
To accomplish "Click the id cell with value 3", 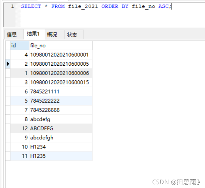I will click(x=19, y=82).
